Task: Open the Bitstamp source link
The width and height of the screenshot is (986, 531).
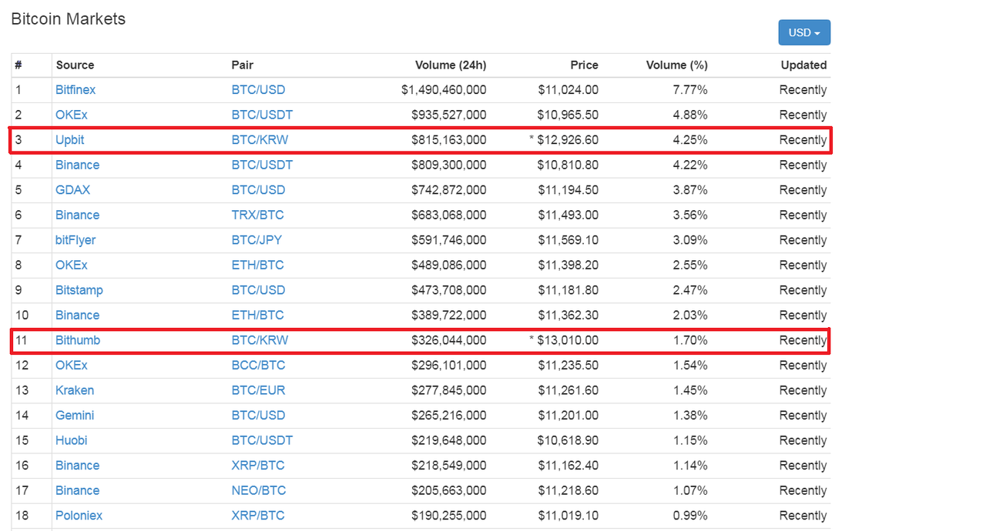Action: coord(79,290)
